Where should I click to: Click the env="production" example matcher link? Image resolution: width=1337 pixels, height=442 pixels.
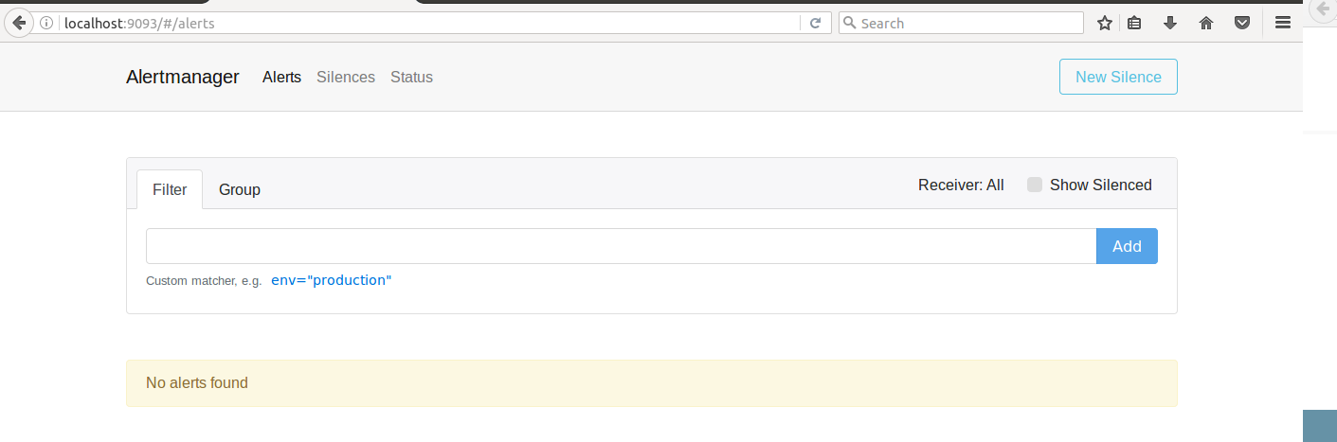coord(331,280)
